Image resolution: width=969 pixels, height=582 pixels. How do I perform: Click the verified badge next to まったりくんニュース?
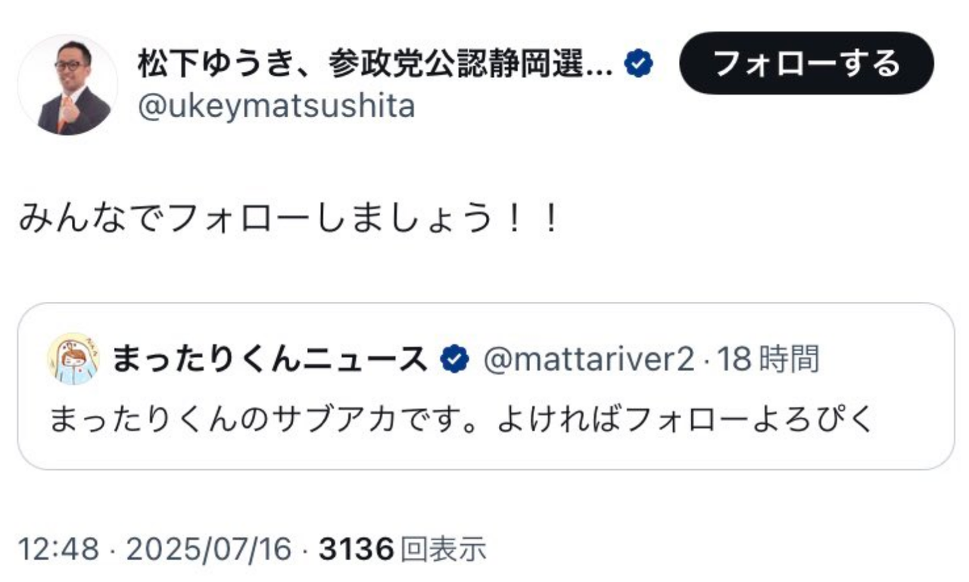click(455, 360)
